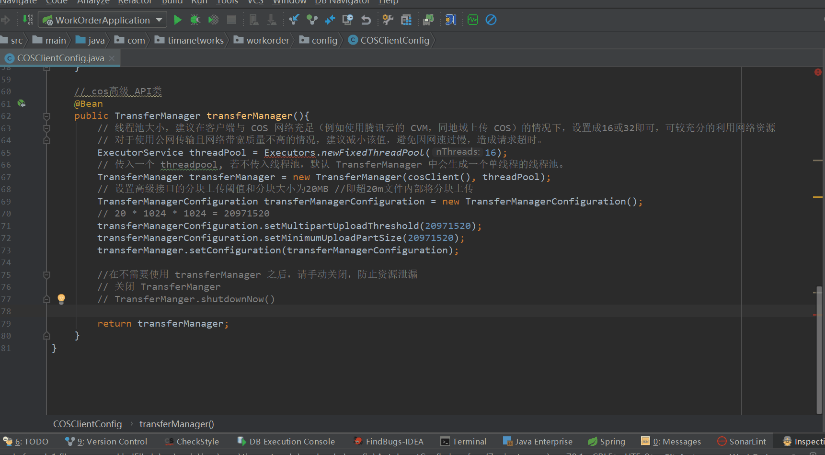Open the FindBugs-IDEA tool window
Viewport: 825px width, 455px height.
pos(389,442)
